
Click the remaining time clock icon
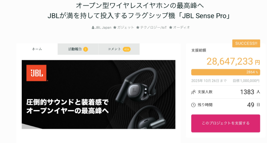pos(194,105)
